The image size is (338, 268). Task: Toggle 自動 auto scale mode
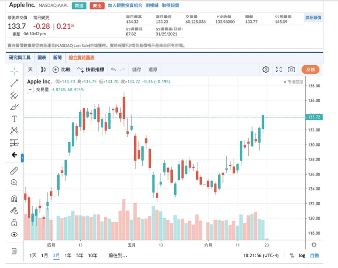click(315, 255)
